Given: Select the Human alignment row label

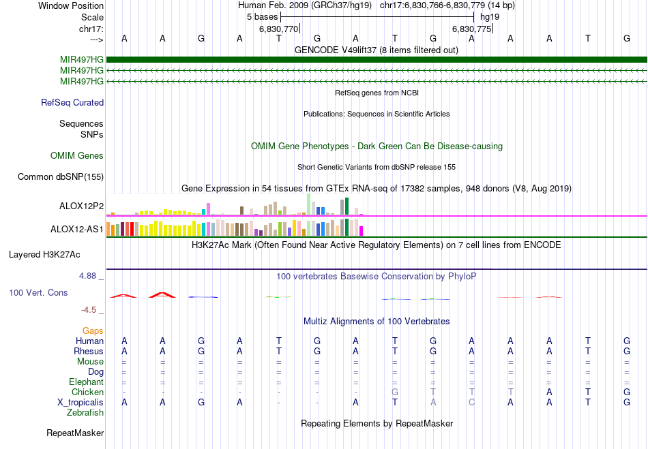Looking at the screenshot, I should [x=89, y=341].
